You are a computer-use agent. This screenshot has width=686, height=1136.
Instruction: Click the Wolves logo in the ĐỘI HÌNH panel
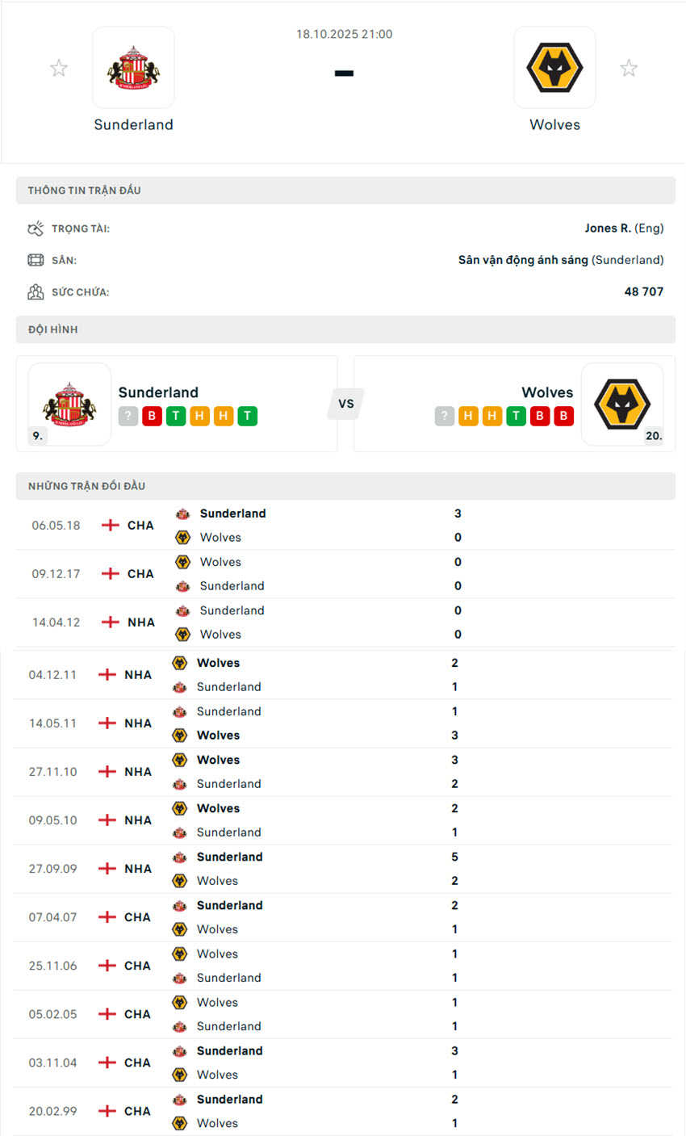(622, 405)
